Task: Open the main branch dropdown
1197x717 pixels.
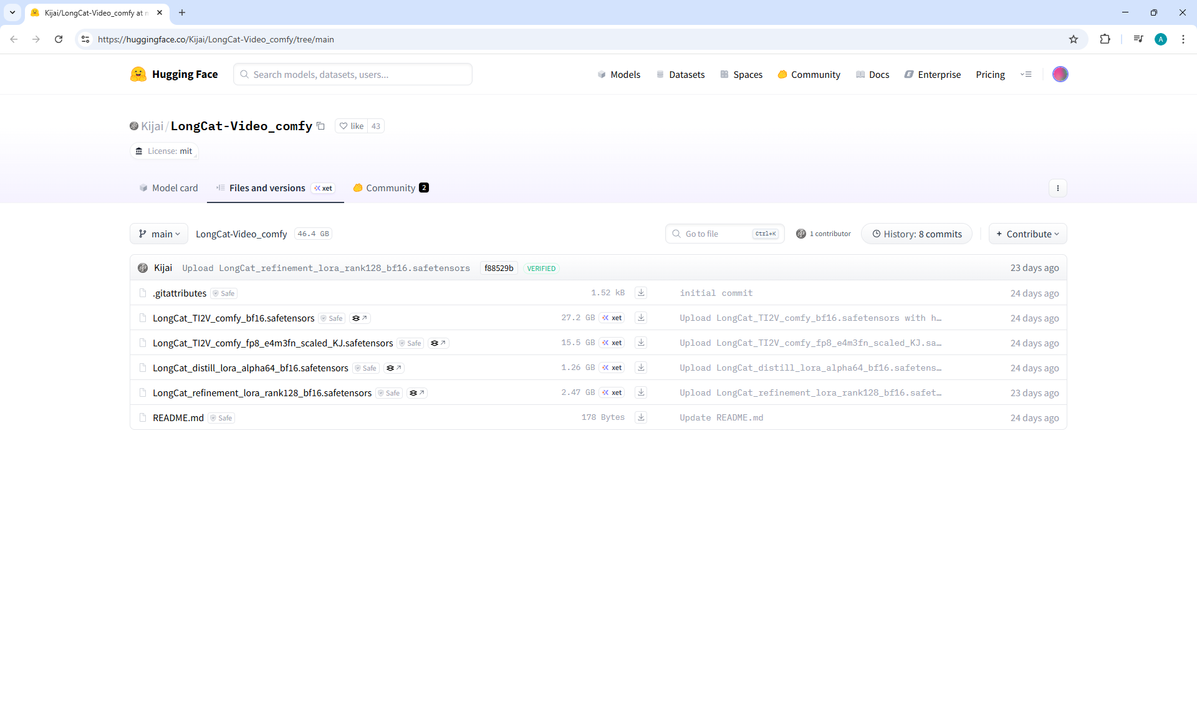Action: (x=159, y=234)
